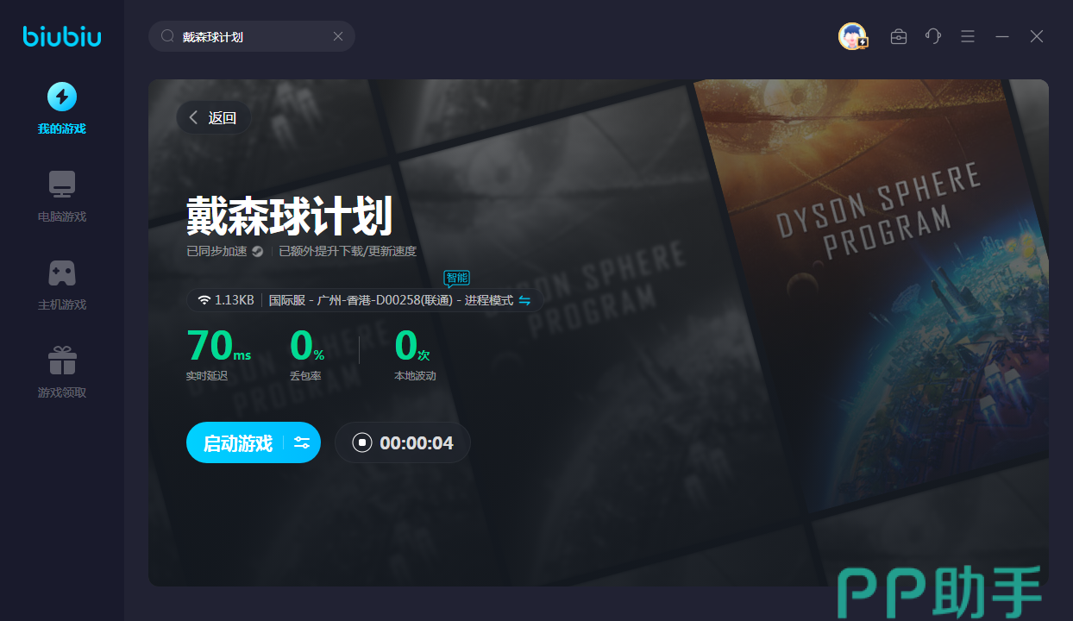
Task: Open customer service headset icon
Action: point(933,36)
